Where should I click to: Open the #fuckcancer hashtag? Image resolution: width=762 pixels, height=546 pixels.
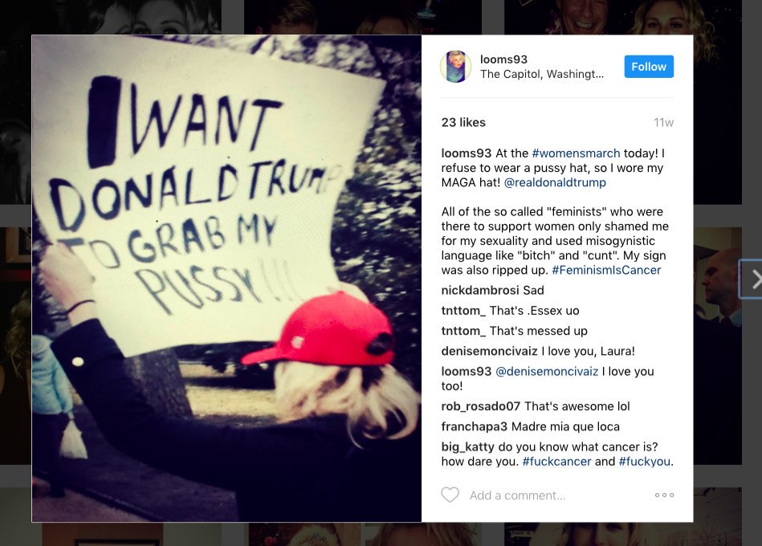[x=557, y=462]
